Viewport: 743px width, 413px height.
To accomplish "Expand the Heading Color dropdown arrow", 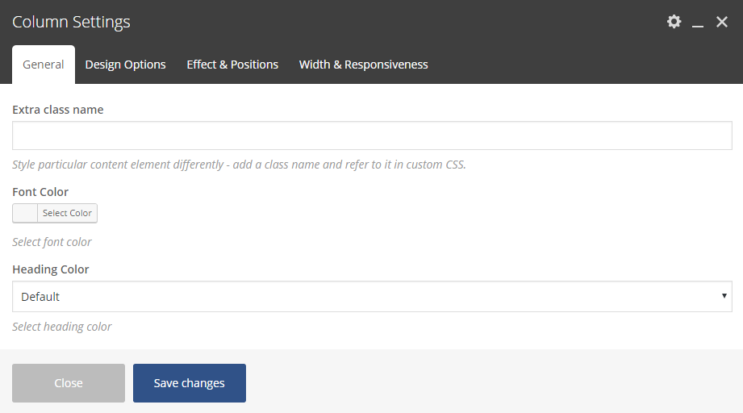I will pos(724,297).
